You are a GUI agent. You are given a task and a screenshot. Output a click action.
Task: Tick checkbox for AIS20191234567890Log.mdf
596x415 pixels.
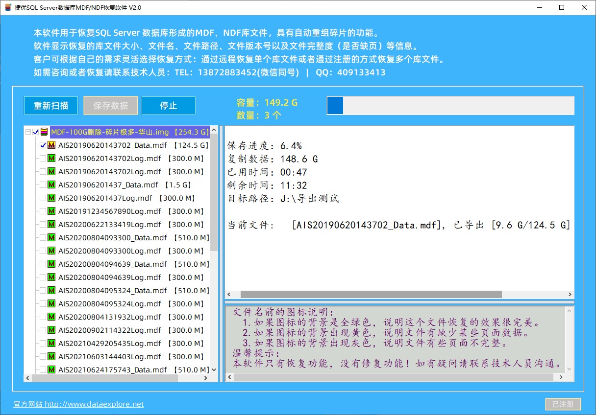43,211
